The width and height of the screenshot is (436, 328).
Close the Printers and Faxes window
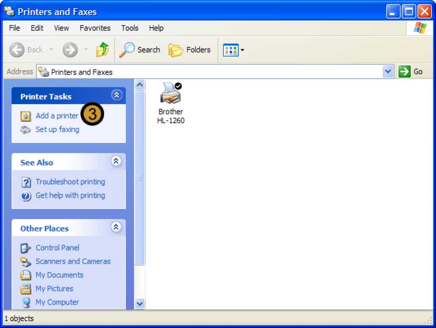425,11
